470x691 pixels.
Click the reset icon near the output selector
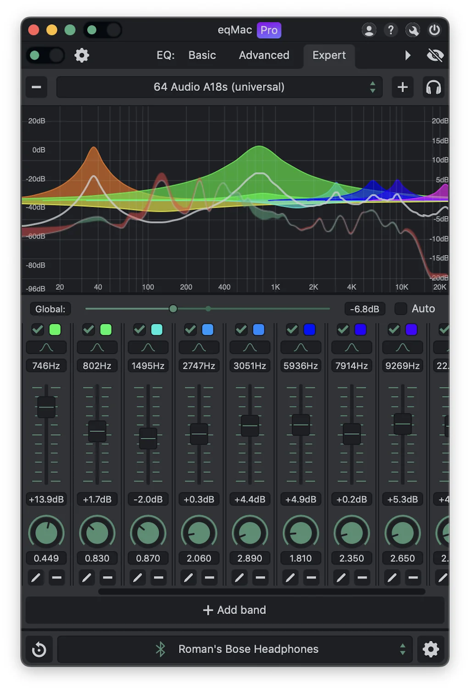(x=39, y=649)
